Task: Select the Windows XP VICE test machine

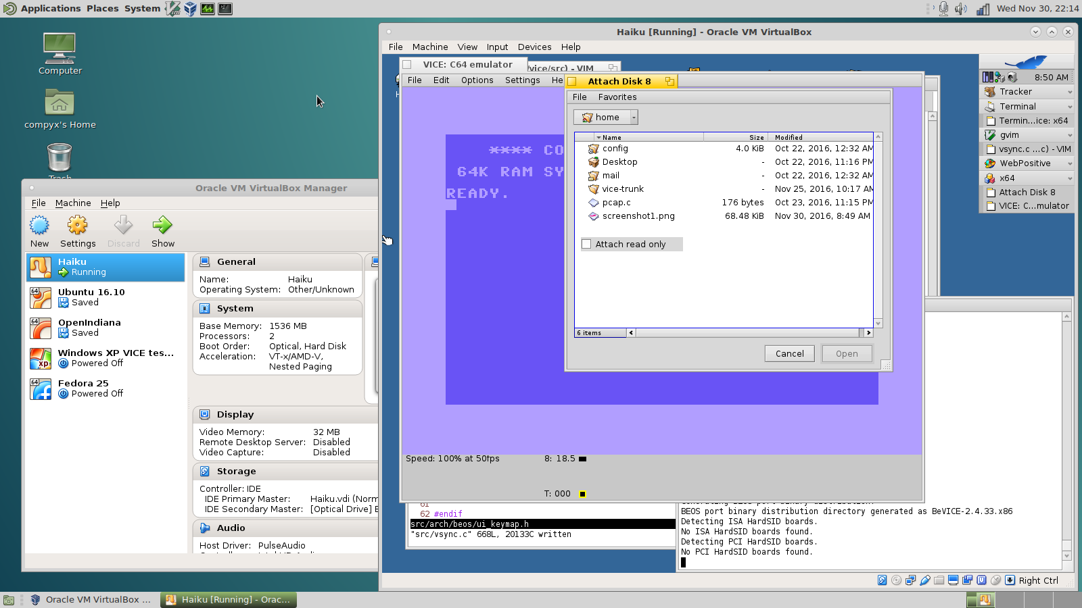Action: (105, 358)
